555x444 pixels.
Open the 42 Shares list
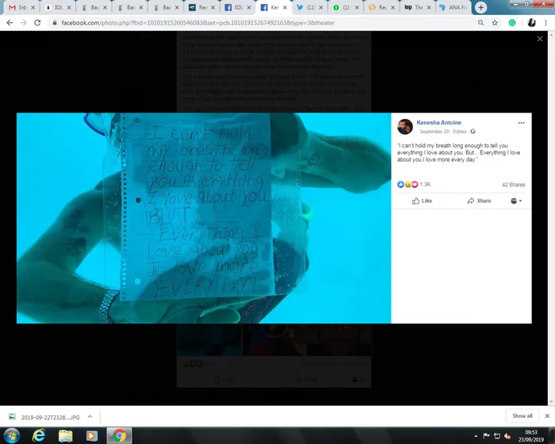[x=514, y=184]
